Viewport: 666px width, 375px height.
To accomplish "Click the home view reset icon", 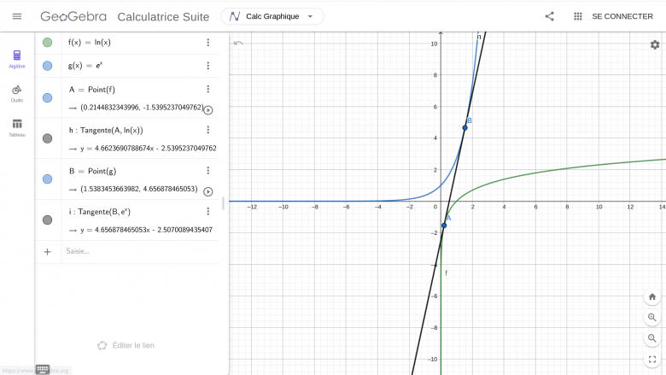I will point(652,296).
